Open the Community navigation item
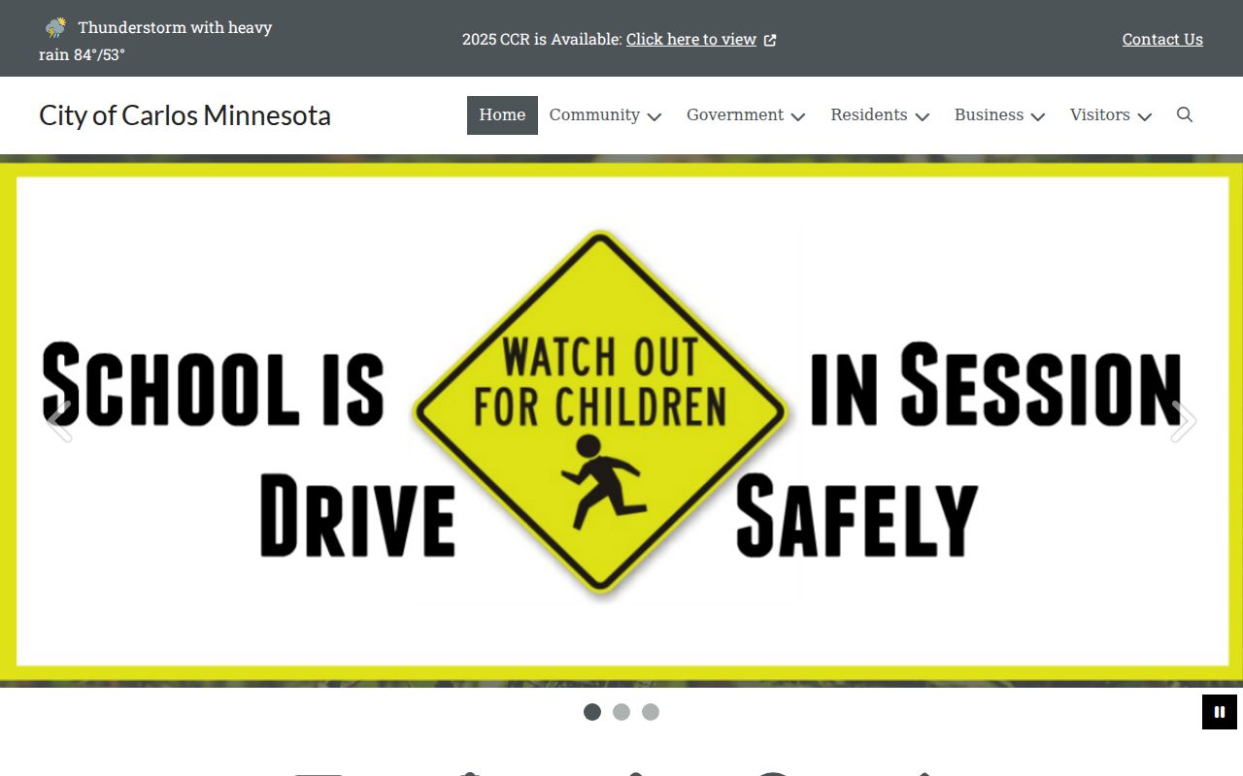1243x776 pixels. point(594,115)
